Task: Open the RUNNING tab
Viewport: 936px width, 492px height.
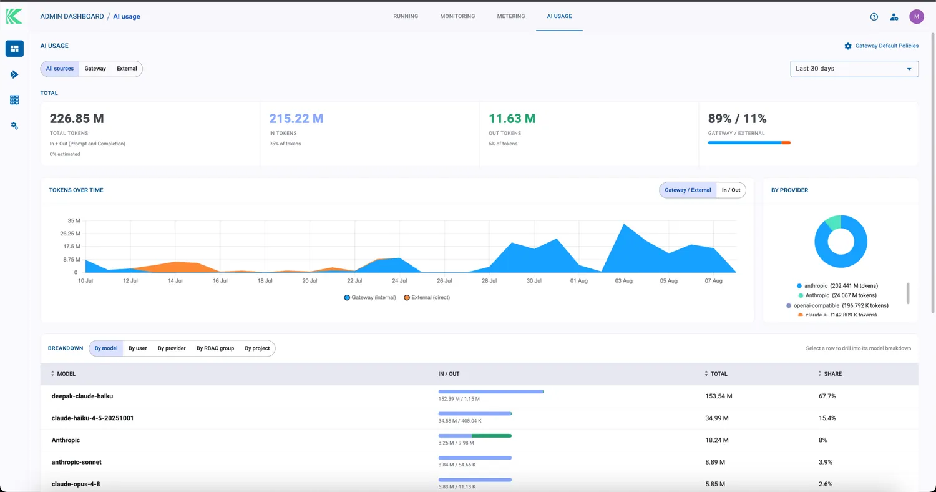Action: click(406, 16)
